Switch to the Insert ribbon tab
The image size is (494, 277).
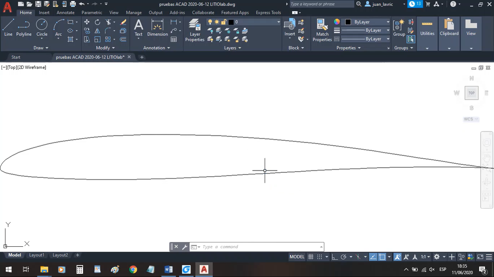(x=44, y=12)
